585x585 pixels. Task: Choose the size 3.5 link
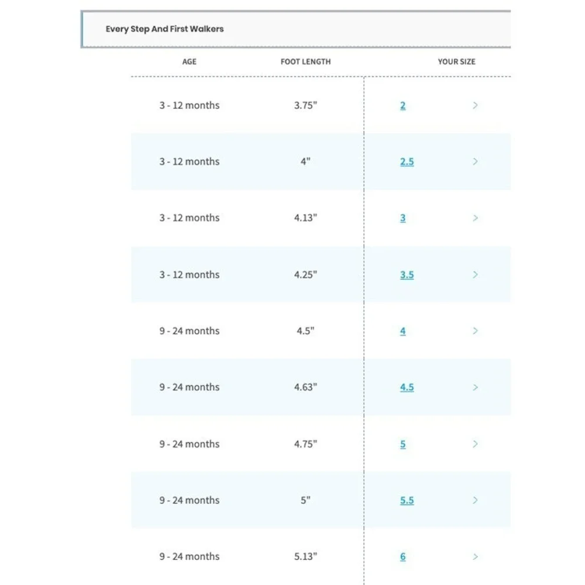click(407, 274)
